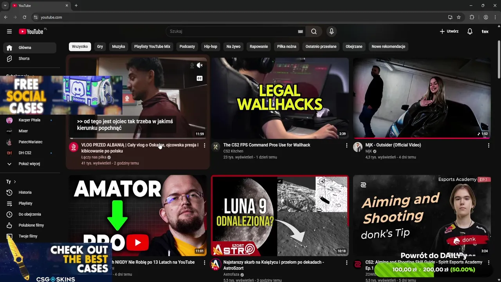Toggle captions CC on video preview
This screenshot has width=501, height=282.
(x=200, y=78)
